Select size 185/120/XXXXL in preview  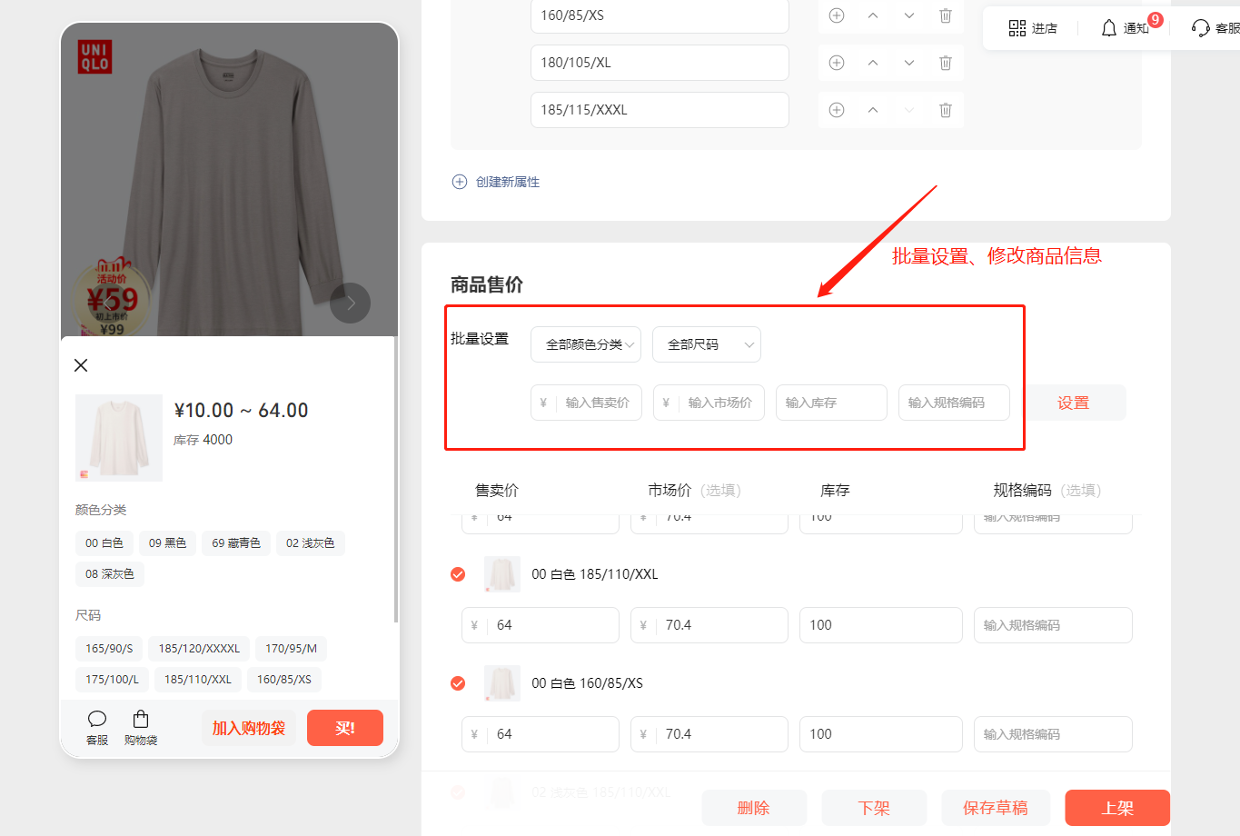[199, 649]
